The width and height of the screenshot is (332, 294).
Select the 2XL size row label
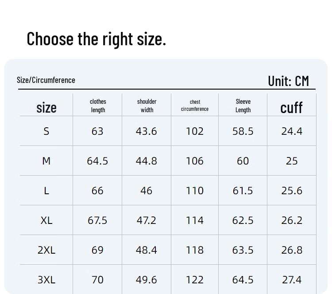point(46,250)
